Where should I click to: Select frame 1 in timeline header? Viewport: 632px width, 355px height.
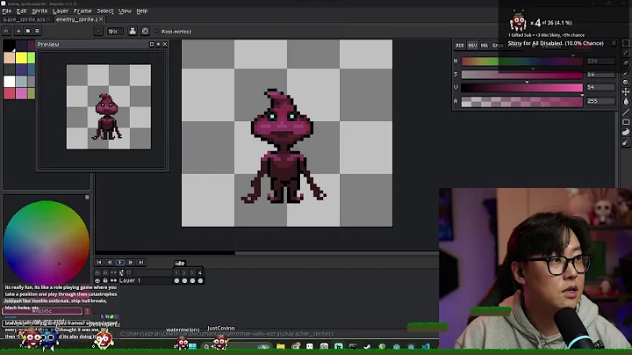(176, 272)
